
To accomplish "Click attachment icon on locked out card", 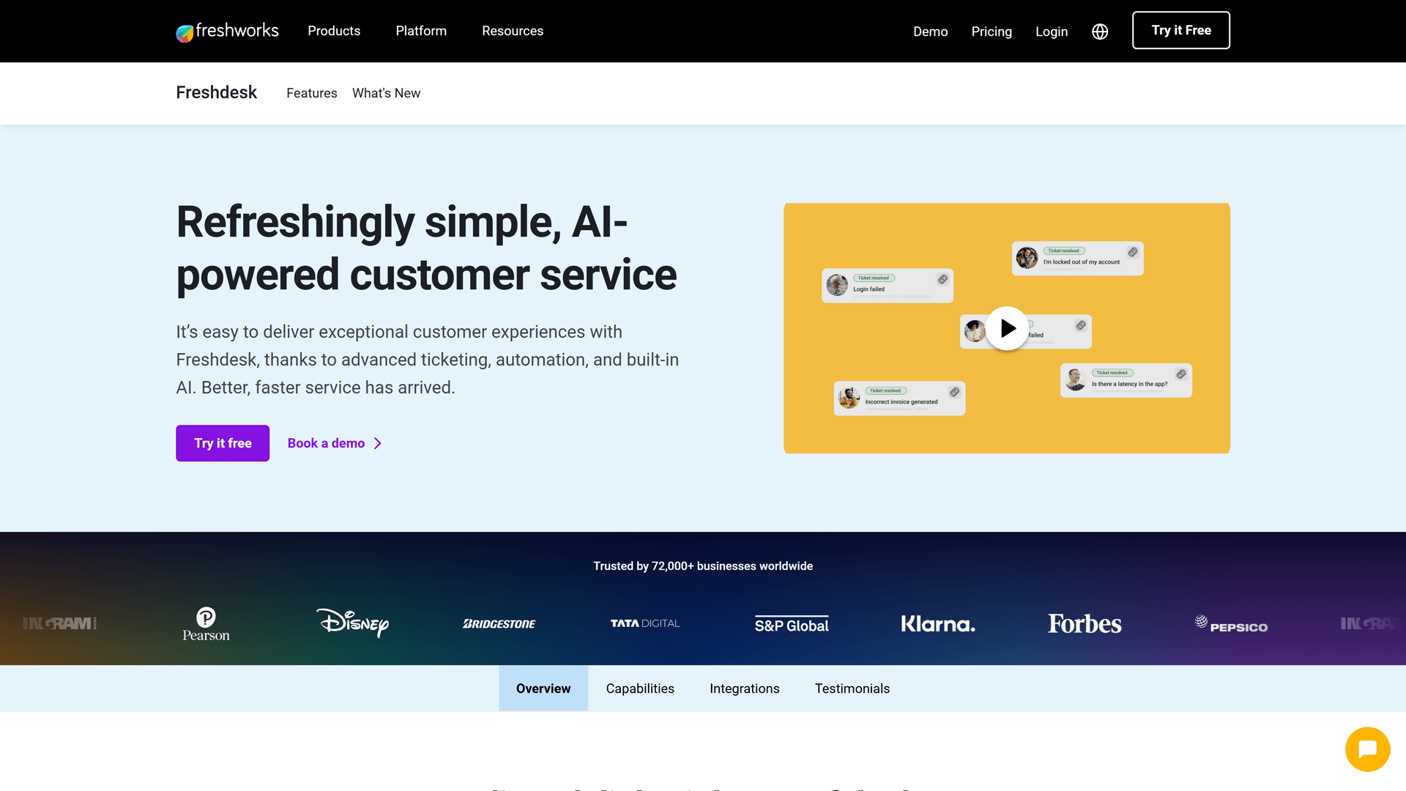I will (1133, 252).
